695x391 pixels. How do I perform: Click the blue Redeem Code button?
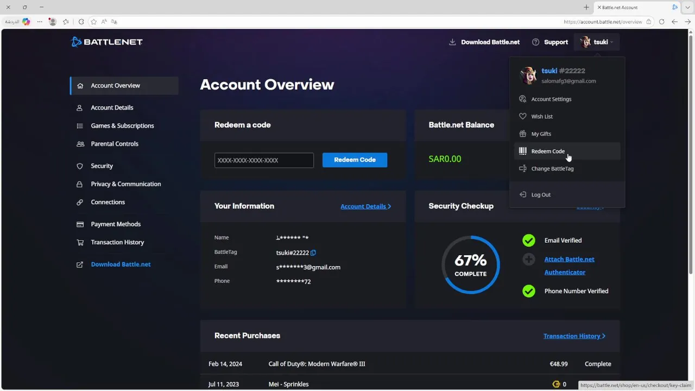click(355, 160)
